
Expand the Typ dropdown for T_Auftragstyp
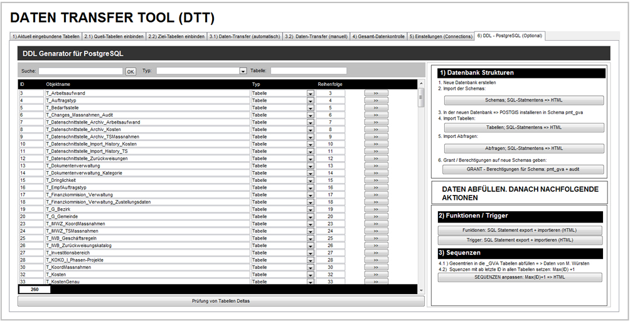click(x=310, y=101)
